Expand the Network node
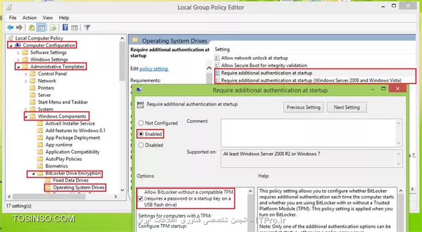Screen dimensions: 422x232 (26, 81)
